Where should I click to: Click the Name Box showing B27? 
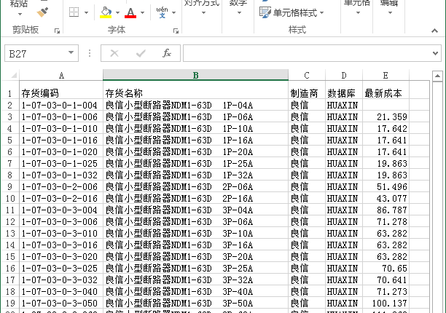[36, 53]
